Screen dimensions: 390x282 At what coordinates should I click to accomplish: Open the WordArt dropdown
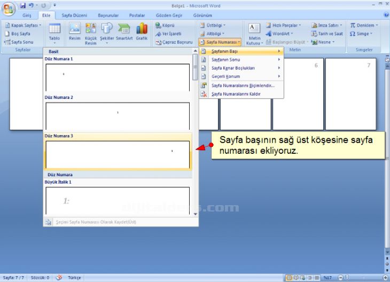pyautogui.click(x=279, y=34)
